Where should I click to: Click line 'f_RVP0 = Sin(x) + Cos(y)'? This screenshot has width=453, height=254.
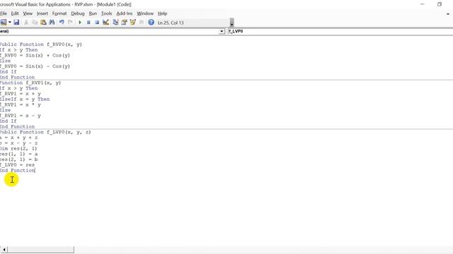click(x=35, y=55)
